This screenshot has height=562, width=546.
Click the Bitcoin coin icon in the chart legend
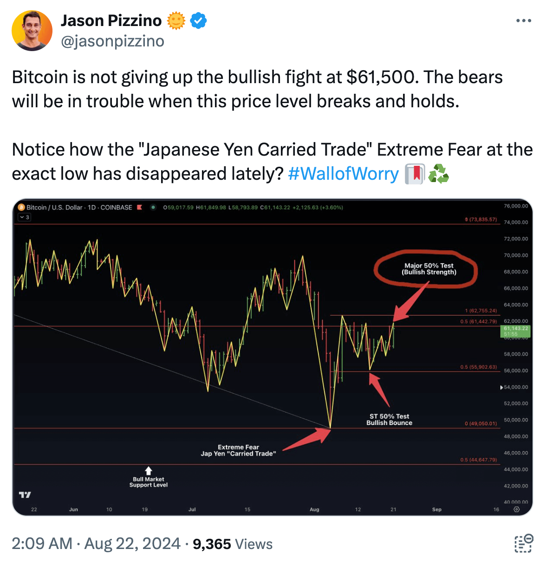pyautogui.click(x=21, y=208)
